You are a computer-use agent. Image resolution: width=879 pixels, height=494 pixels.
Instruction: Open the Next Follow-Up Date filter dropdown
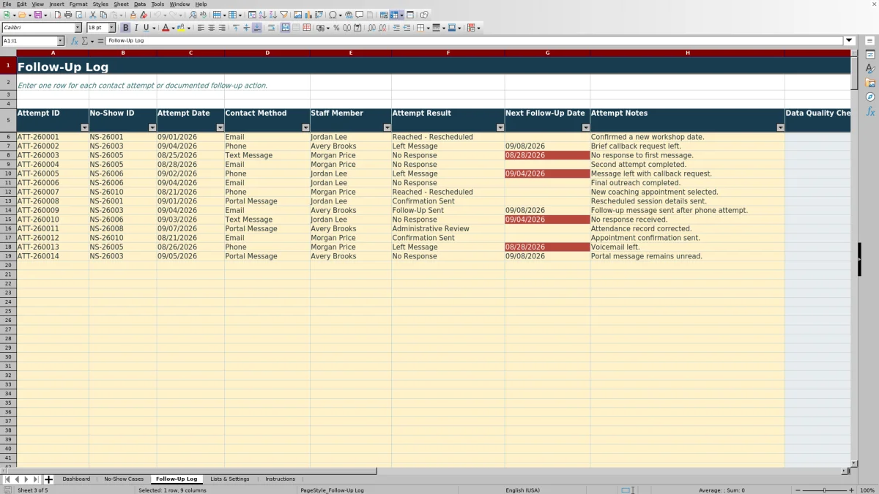586,127
